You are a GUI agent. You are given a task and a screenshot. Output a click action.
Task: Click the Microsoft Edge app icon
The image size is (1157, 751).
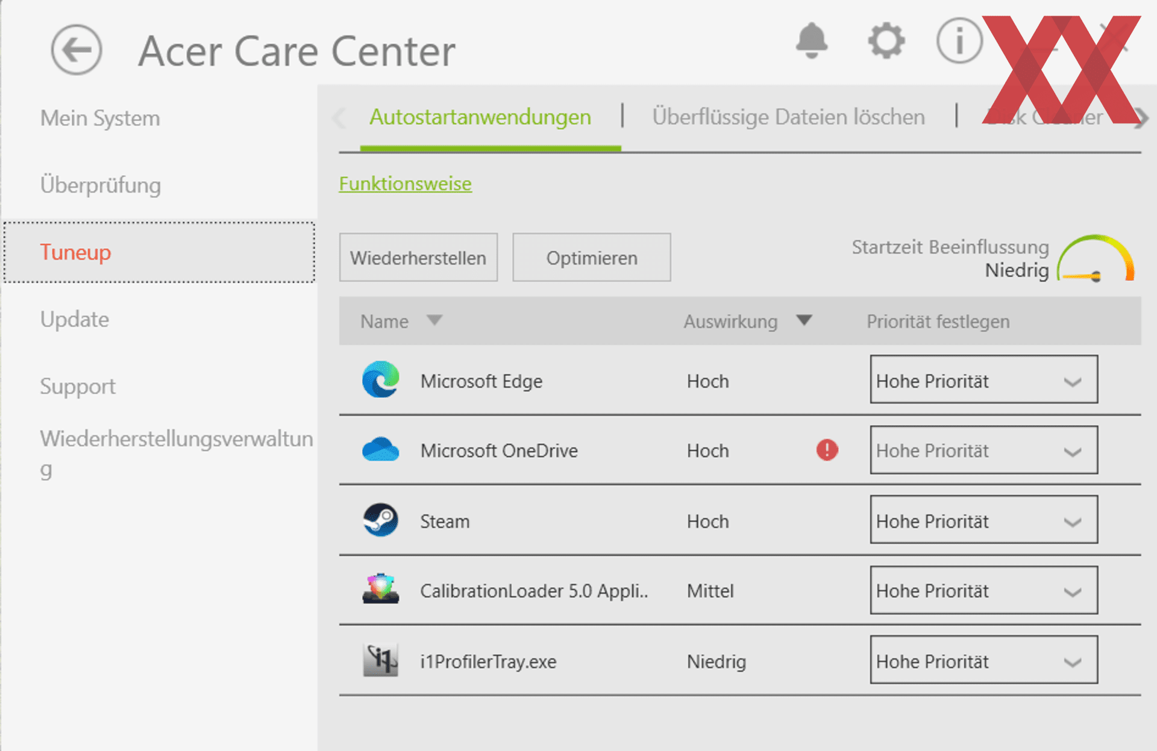(x=381, y=379)
